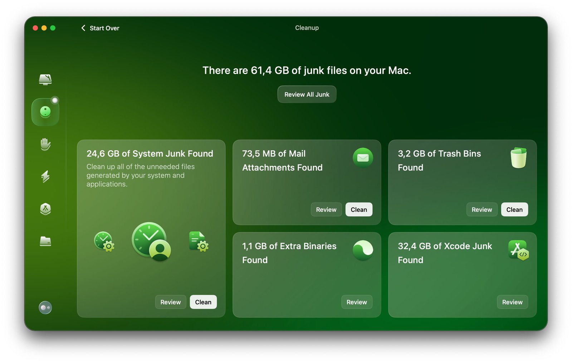Open Smart Care in the sidebar
The height and width of the screenshot is (363, 572).
tap(45, 79)
